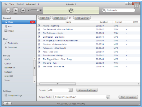The width and height of the screenshot is (142, 107).
Task: Open the Vimeo portal
Action: click(x=7, y=80)
